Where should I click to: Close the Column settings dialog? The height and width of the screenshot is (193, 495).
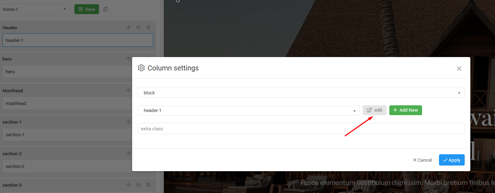coord(459,68)
